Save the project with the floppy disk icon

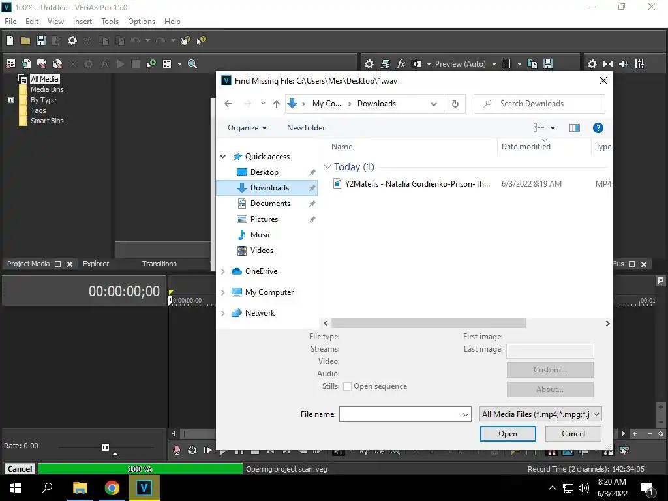[x=41, y=40]
